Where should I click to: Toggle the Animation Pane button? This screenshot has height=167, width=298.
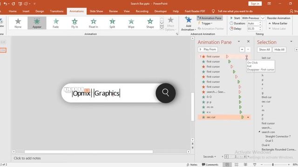210,18
